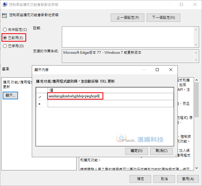Click the help panel scroll down arrow
Image resolution: width=202 pixels, height=186 pixels.
click(196, 168)
